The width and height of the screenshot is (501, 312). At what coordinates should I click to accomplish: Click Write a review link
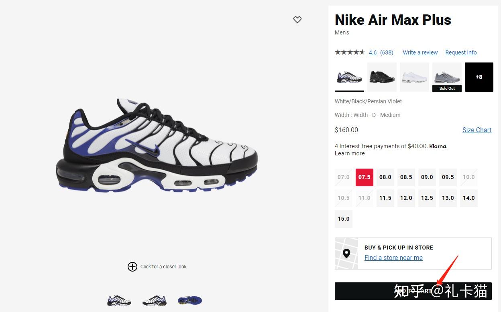point(420,52)
